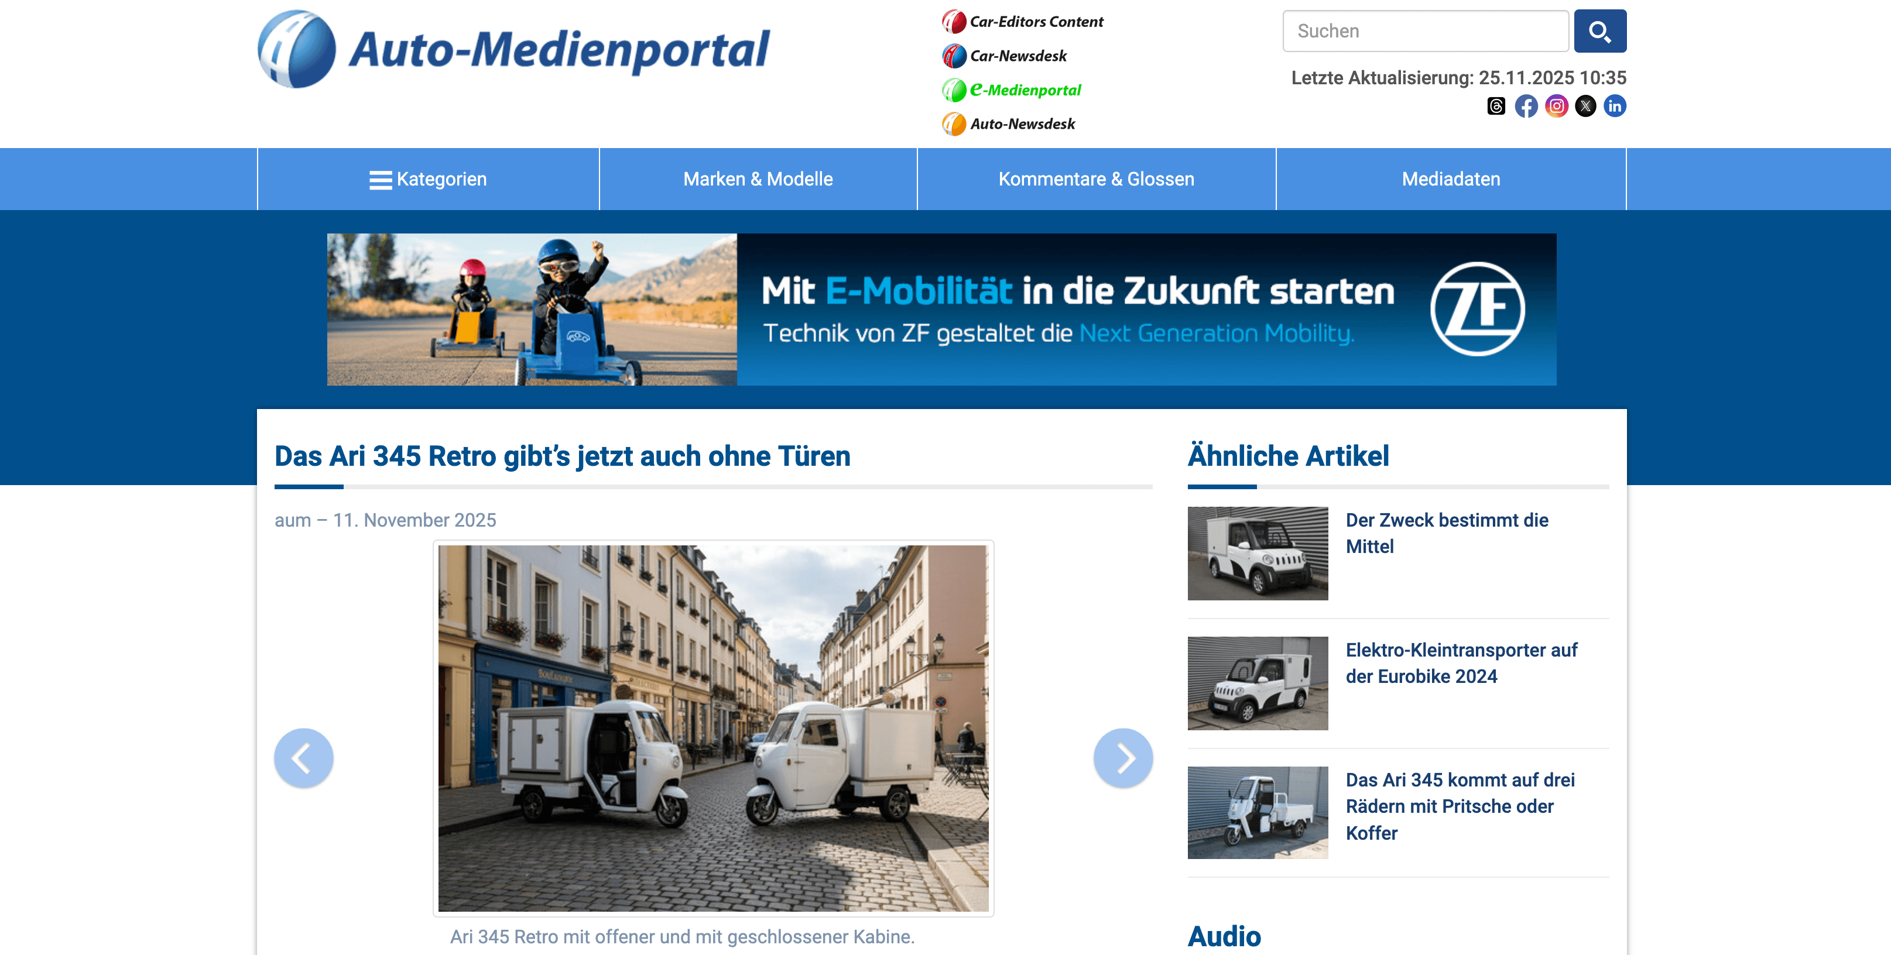Open the X (Twitter) icon

pyautogui.click(x=1585, y=107)
